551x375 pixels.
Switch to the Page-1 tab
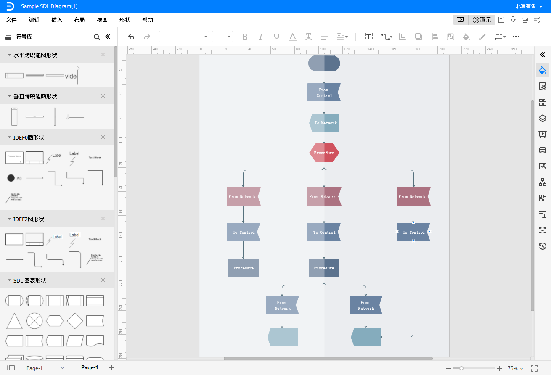coord(90,367)
